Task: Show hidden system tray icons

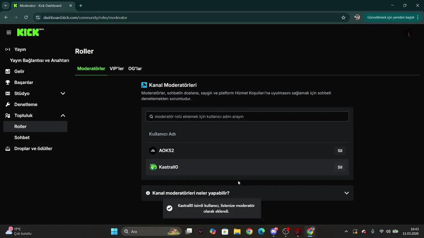Action: pos(346,231)
